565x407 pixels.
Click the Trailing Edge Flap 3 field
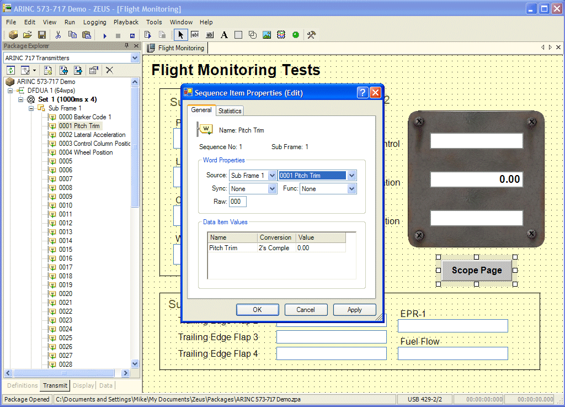(x=332, y=337)
